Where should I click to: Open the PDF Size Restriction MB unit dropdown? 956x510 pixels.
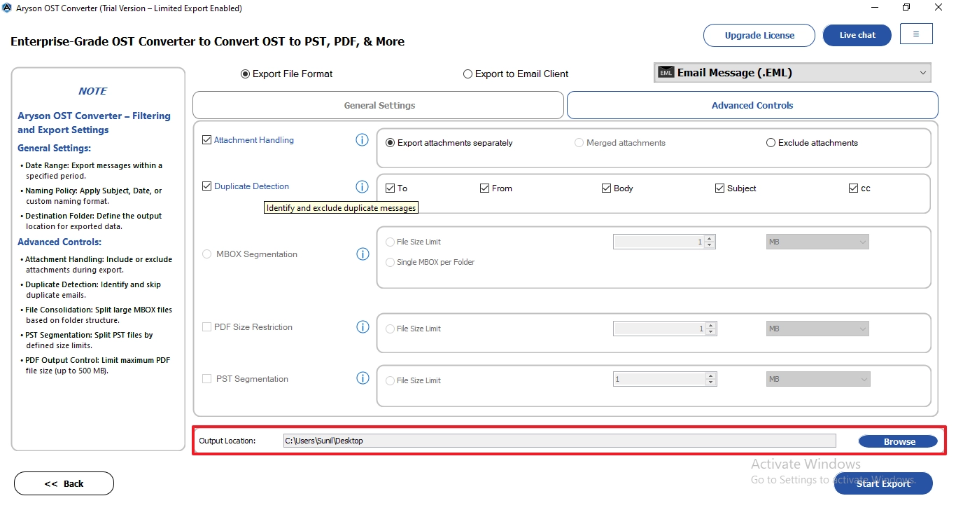(x=817, y=329)
